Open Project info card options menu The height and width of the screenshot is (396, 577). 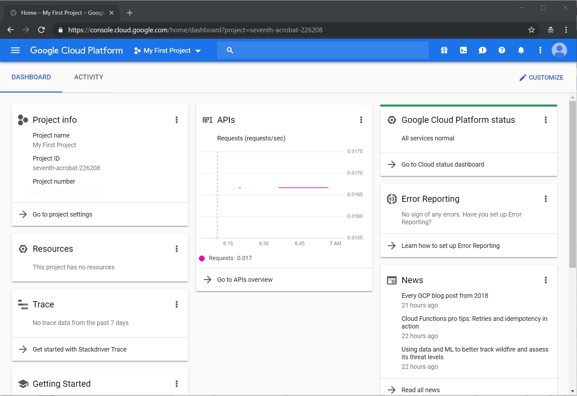177,120
